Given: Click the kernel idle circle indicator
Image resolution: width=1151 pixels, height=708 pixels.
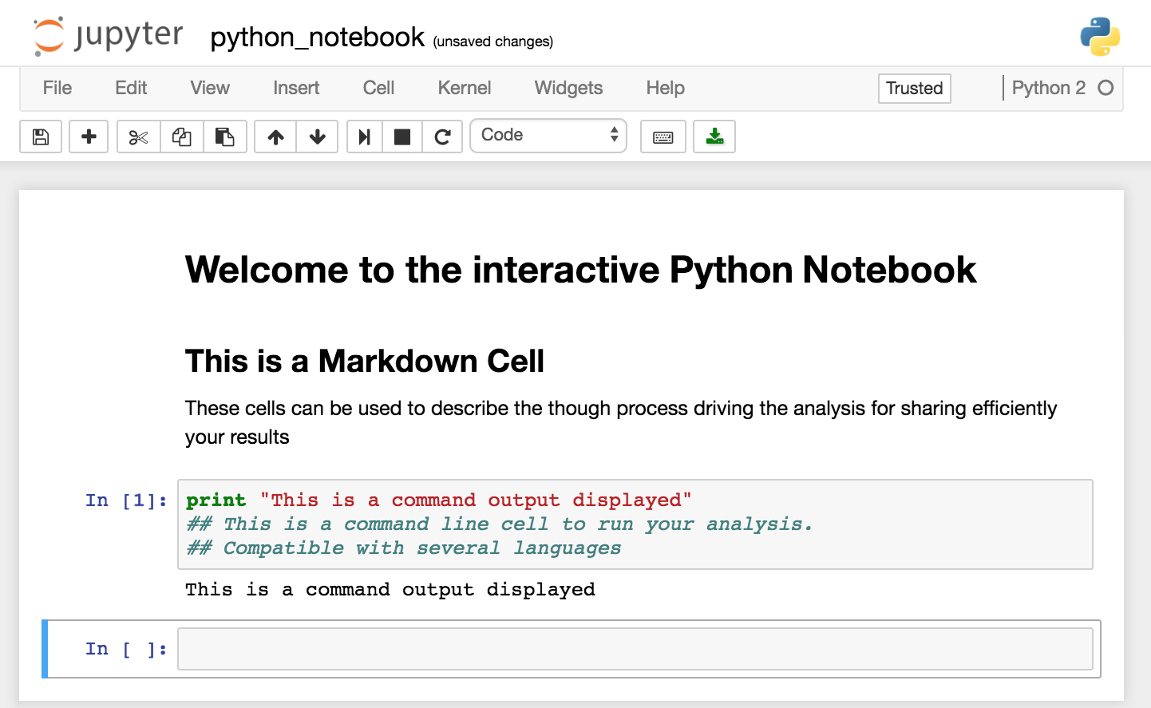Looking at the screenshot, I should point(1106,88).
